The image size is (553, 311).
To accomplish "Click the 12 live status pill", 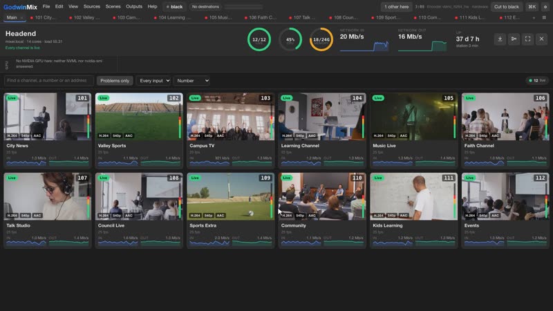I will click(x=537, y=81).
